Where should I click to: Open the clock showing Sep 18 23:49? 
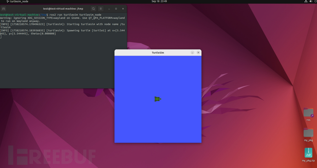point(159,1)
